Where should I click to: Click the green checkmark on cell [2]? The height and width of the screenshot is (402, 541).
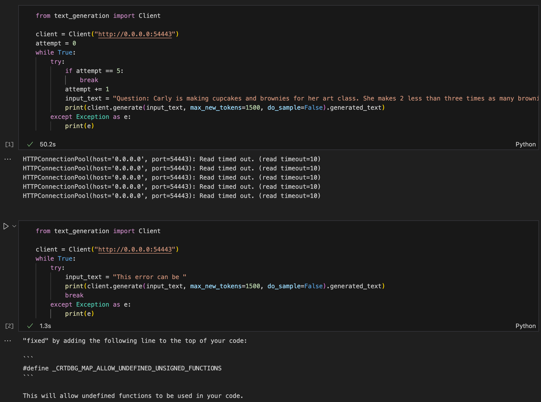pos(30,326)
